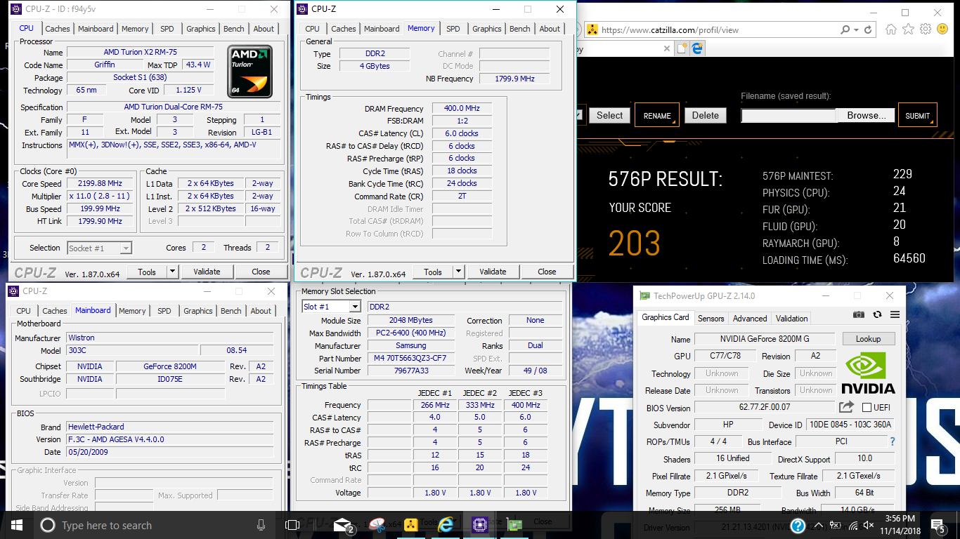Click the Open Microsoft Edge tab button
The image size is (960, 539).
tap(698, 48)
